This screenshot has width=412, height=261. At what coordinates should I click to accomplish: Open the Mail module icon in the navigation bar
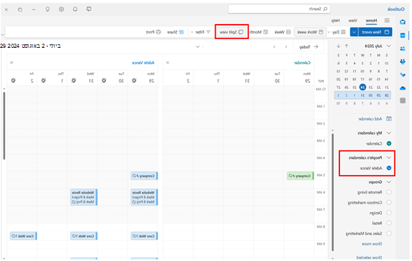[402, 22]
